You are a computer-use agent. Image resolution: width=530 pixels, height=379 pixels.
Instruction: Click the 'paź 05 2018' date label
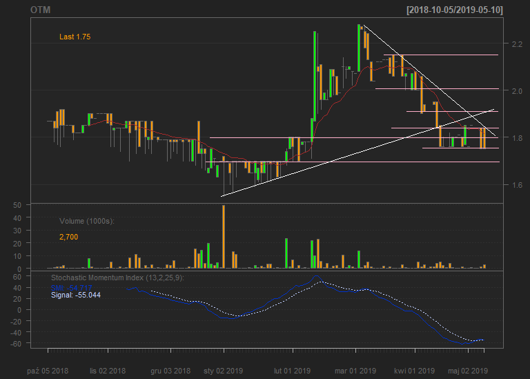tap(48, 371)
